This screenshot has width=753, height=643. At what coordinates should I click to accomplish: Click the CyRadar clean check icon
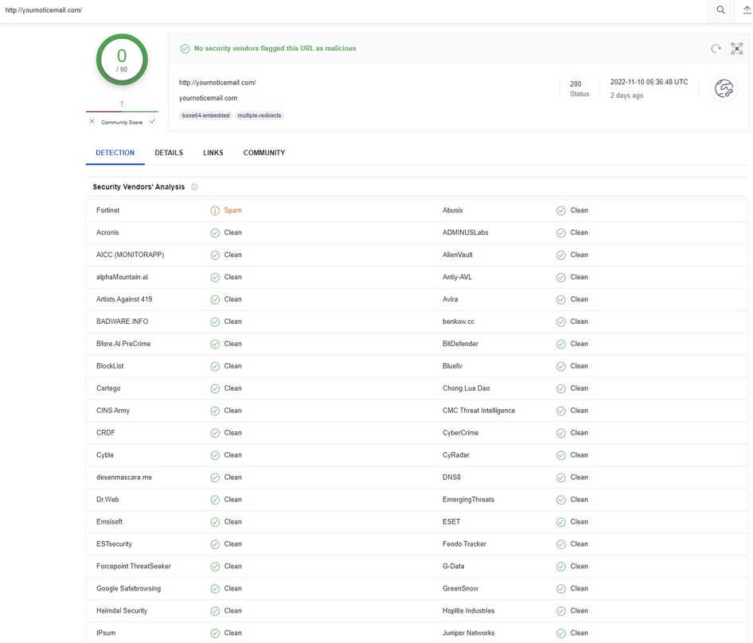[x=561, y=455]
